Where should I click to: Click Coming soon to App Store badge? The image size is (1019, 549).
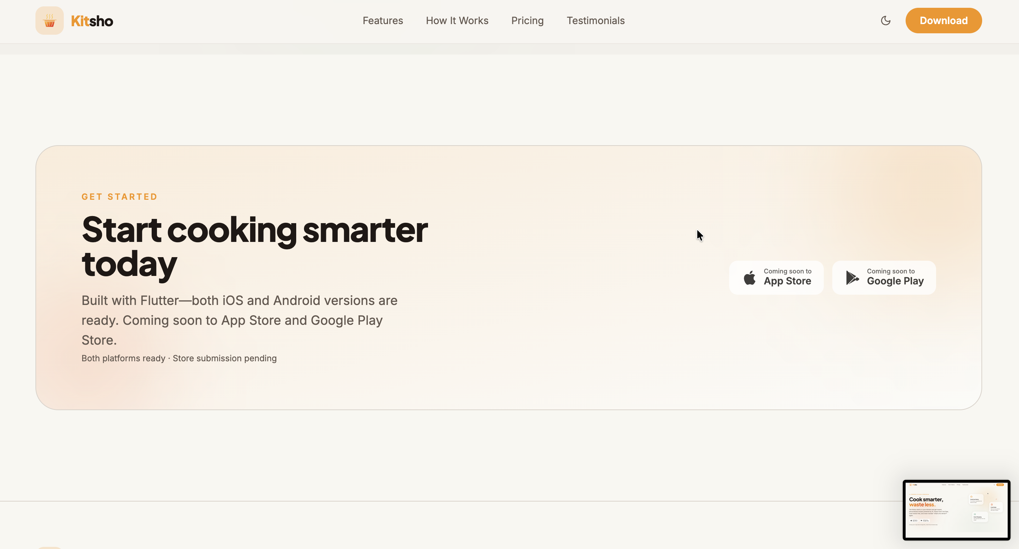coord(776,277)
